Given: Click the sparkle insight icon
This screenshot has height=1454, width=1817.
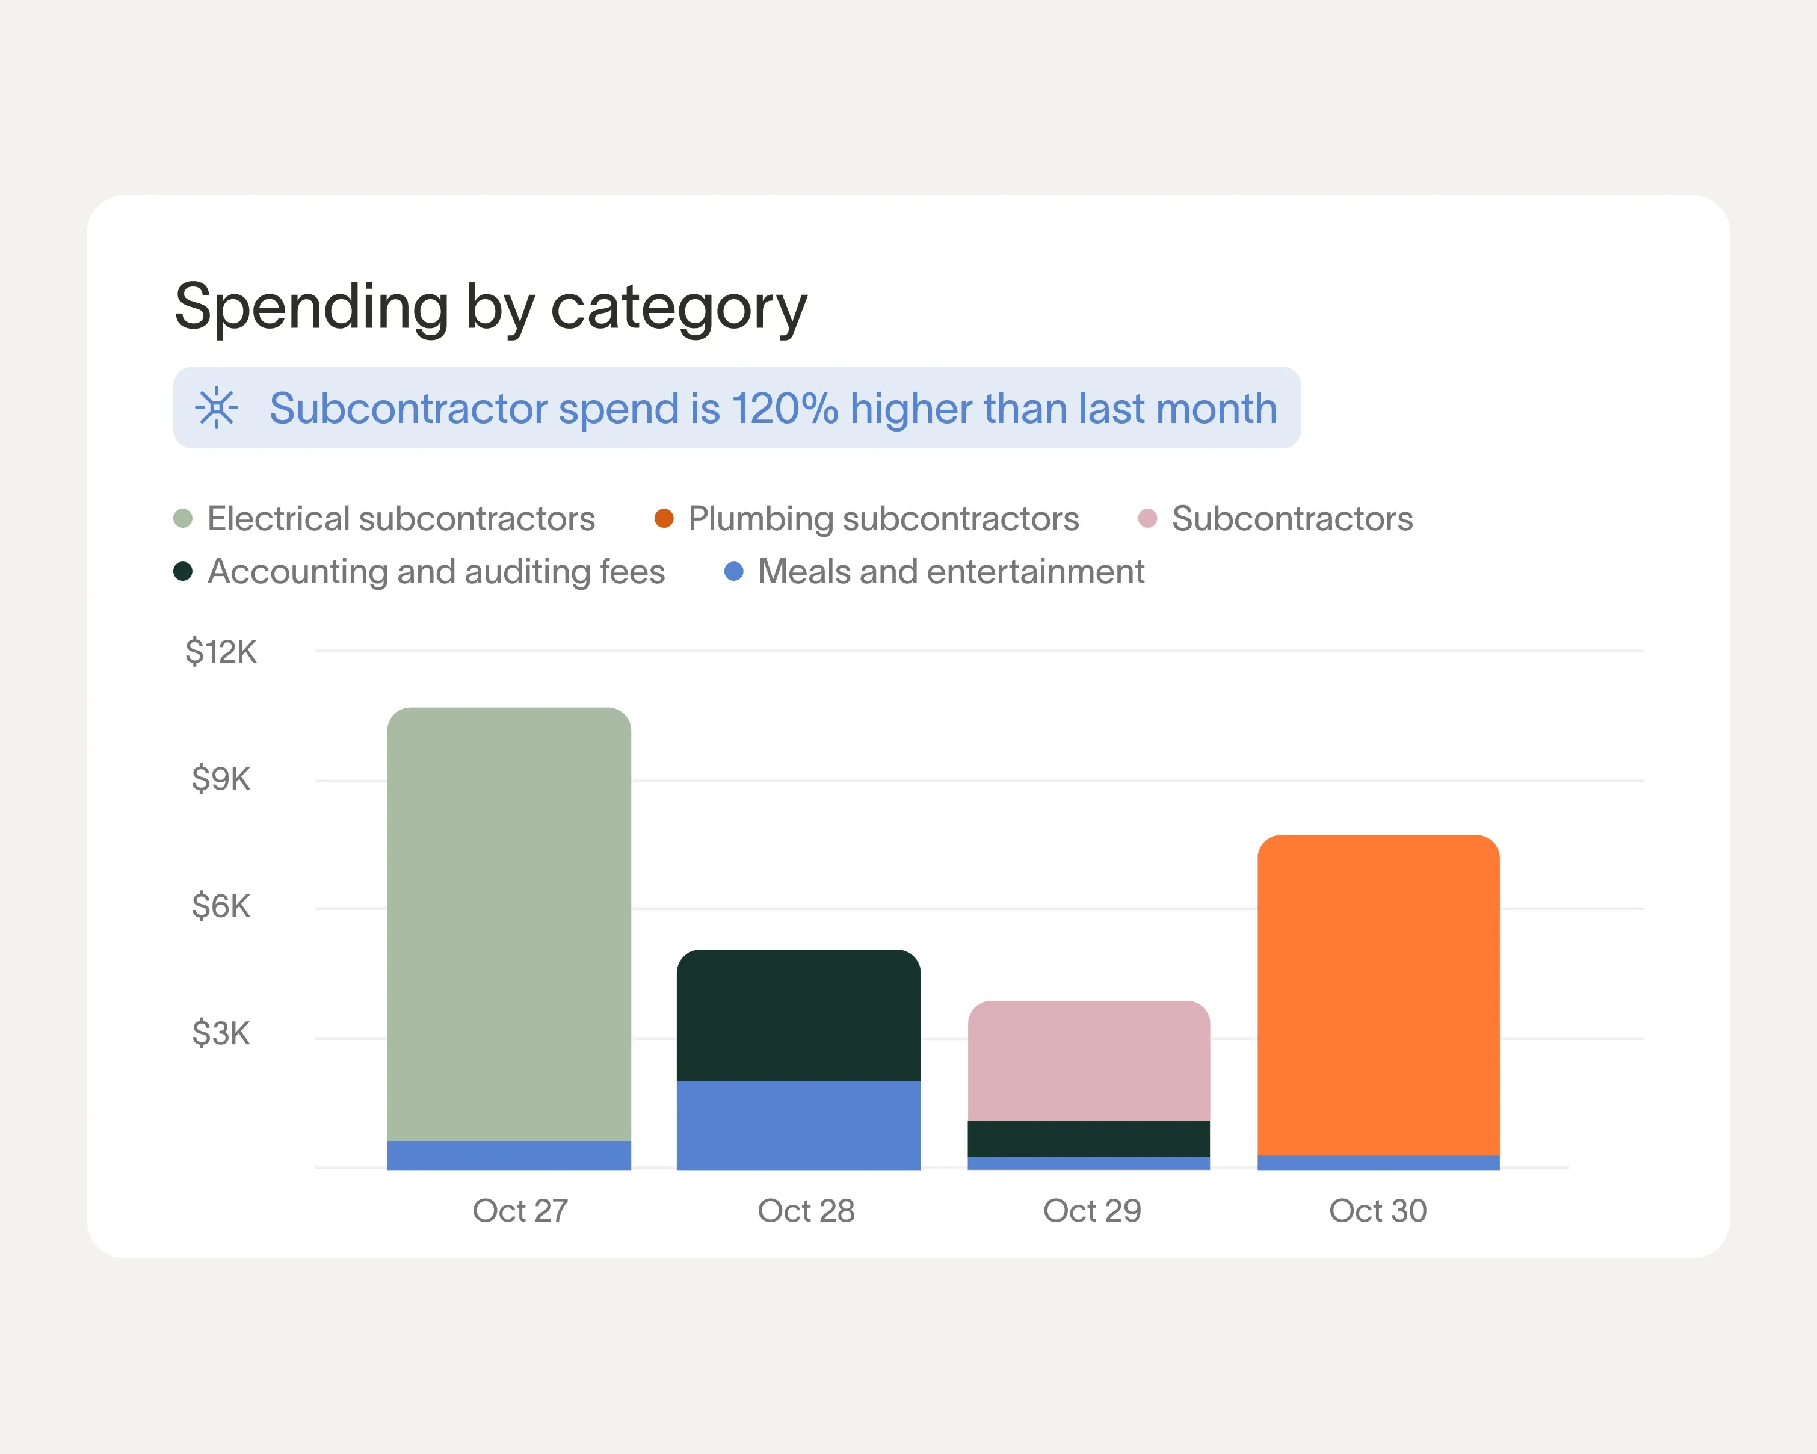Looking at the screenshot, I should point(217,408).
